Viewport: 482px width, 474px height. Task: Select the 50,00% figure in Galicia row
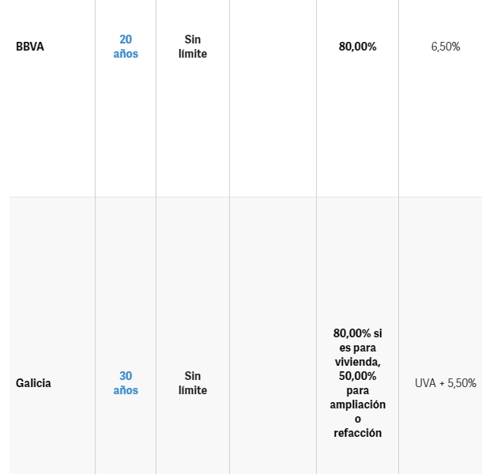(x=357, y=376)
